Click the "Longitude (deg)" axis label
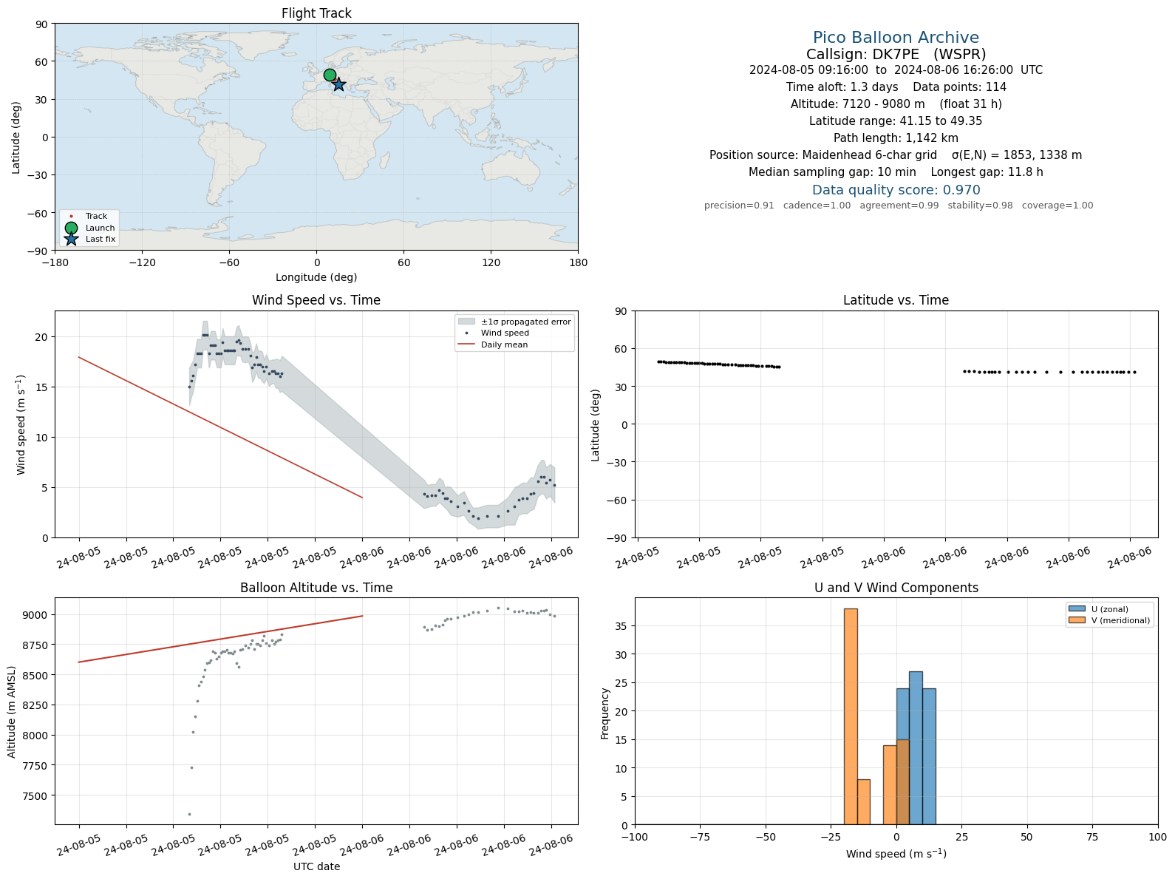The image size is (1175, 879). 316,277
